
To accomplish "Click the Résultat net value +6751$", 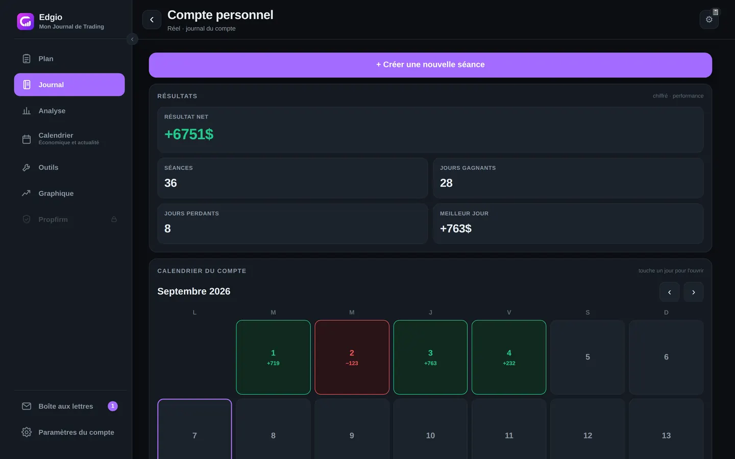I will 189,134.
